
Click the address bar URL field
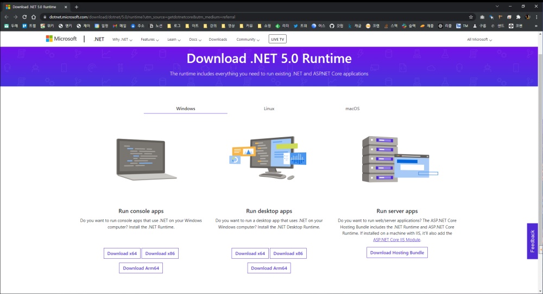[x=255, y=17]
